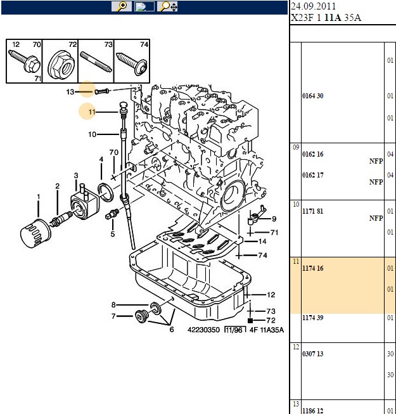Screen dimensions: 396x414
Task: Select callout 8 for the drain plug washer
Action: [113, 305]
